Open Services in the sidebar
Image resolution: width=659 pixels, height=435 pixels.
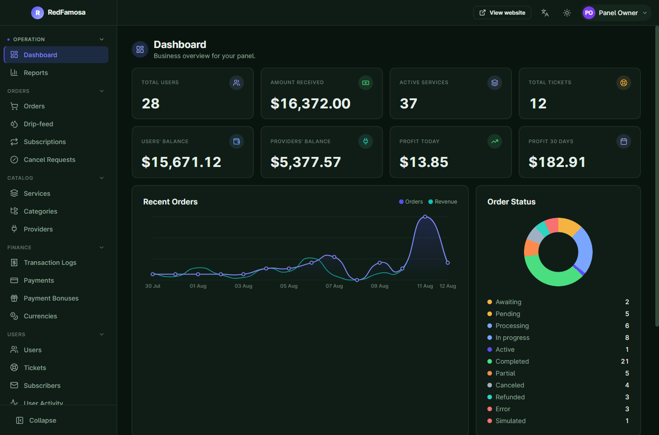(x=56, y=193)
